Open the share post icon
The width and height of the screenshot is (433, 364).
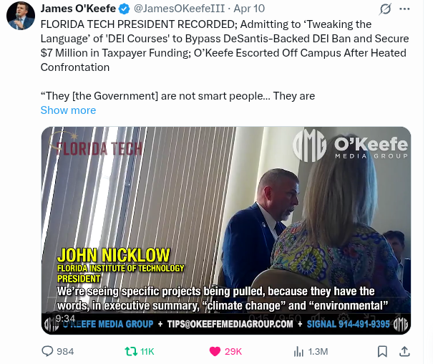coord(404,351)
